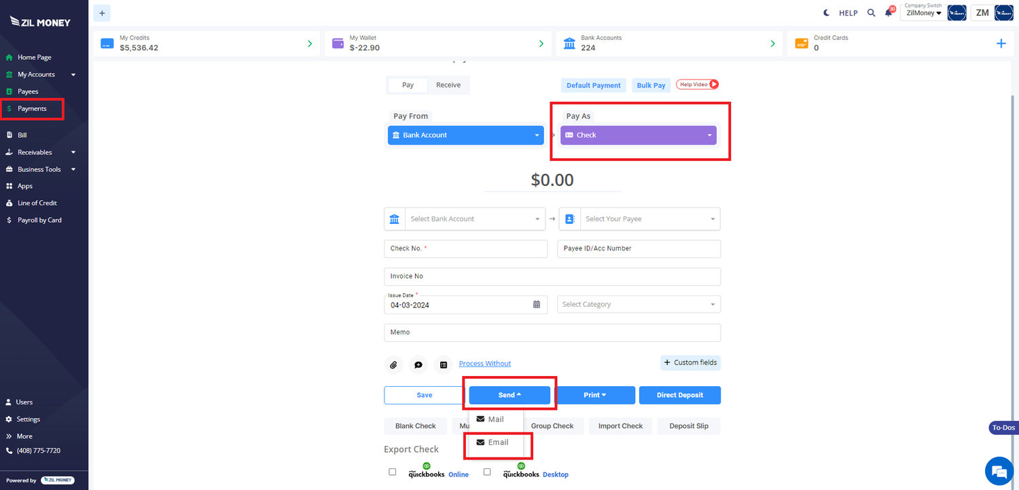Click the plus icon in the top bar
Image resolution: width=1019 pixels, height=490 pixels.
102,13
